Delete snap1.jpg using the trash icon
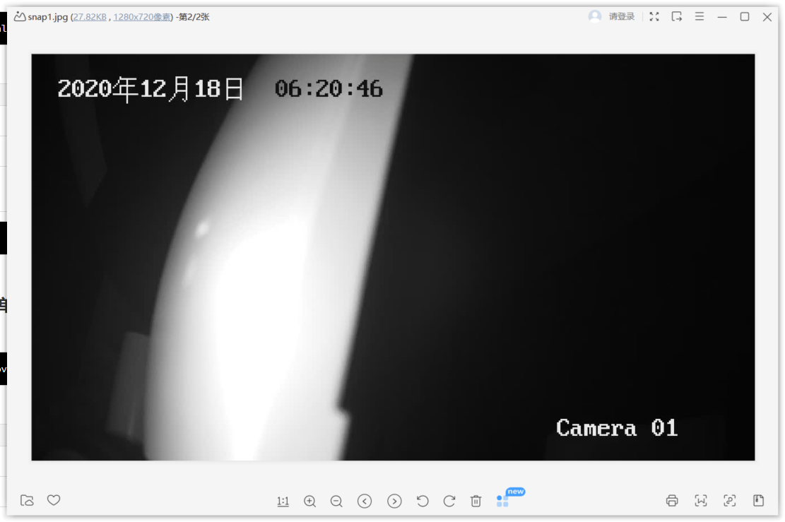Screen dimensions: 785x522 click(476, 501)
